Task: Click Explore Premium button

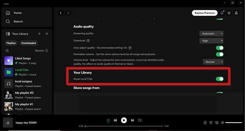Action: (x=204, y=13)
